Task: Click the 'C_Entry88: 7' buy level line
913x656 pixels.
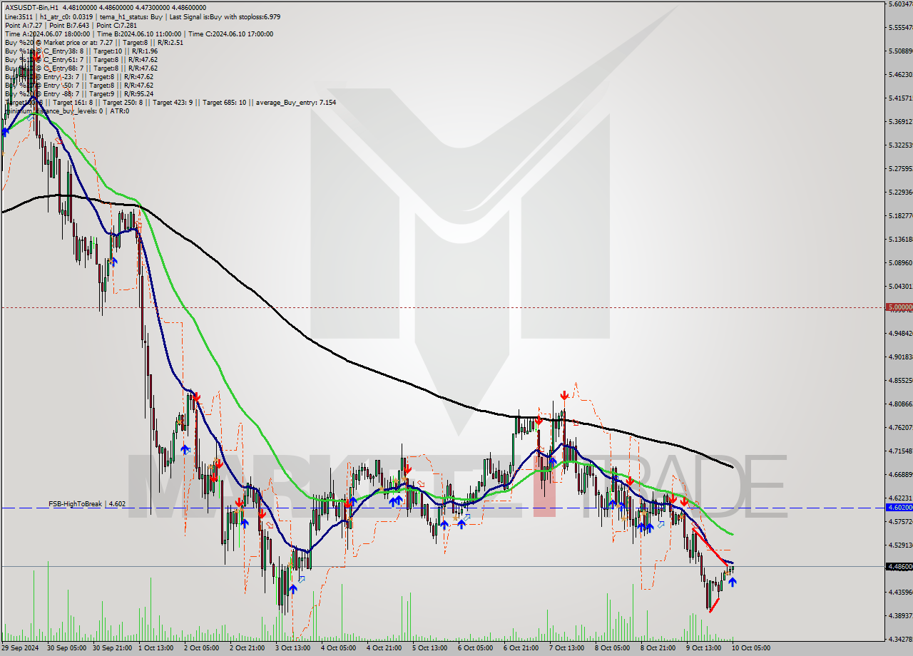Action: [81, 68]
